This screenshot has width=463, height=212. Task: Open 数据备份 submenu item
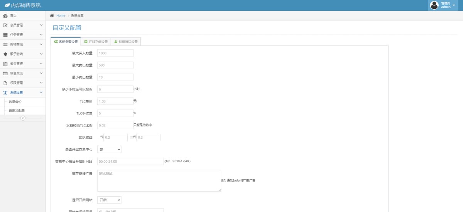click(15, 102)
